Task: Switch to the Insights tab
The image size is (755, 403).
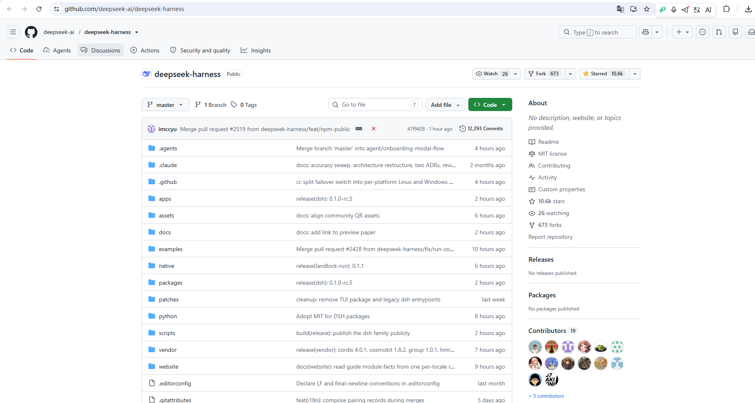Action: [256, 50]
